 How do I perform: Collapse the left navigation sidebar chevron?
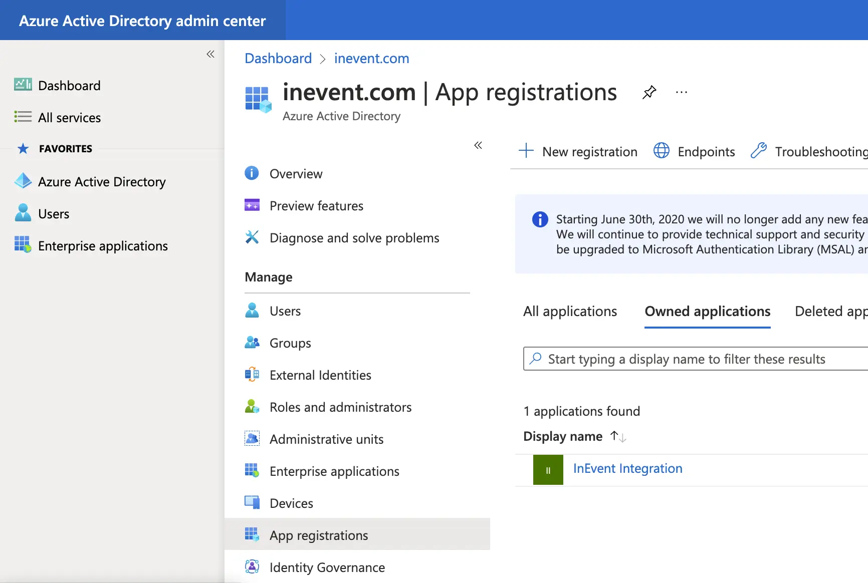tap(210, 54)
